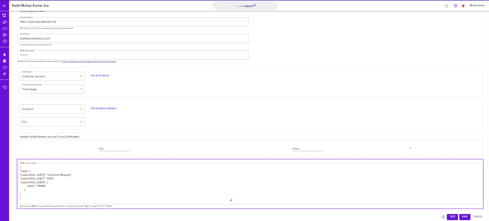Click the gift box icon in header
The width and height of the screenshot is (489, 221).
446,6
